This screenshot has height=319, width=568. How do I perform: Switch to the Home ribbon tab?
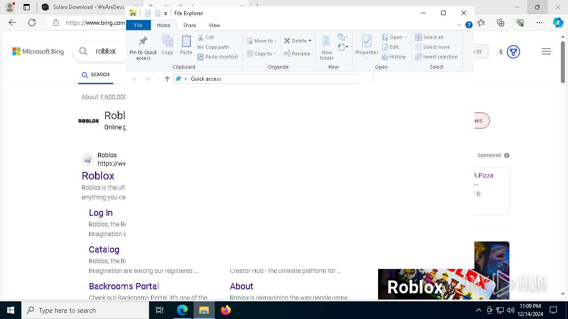[x=163, y=25]
